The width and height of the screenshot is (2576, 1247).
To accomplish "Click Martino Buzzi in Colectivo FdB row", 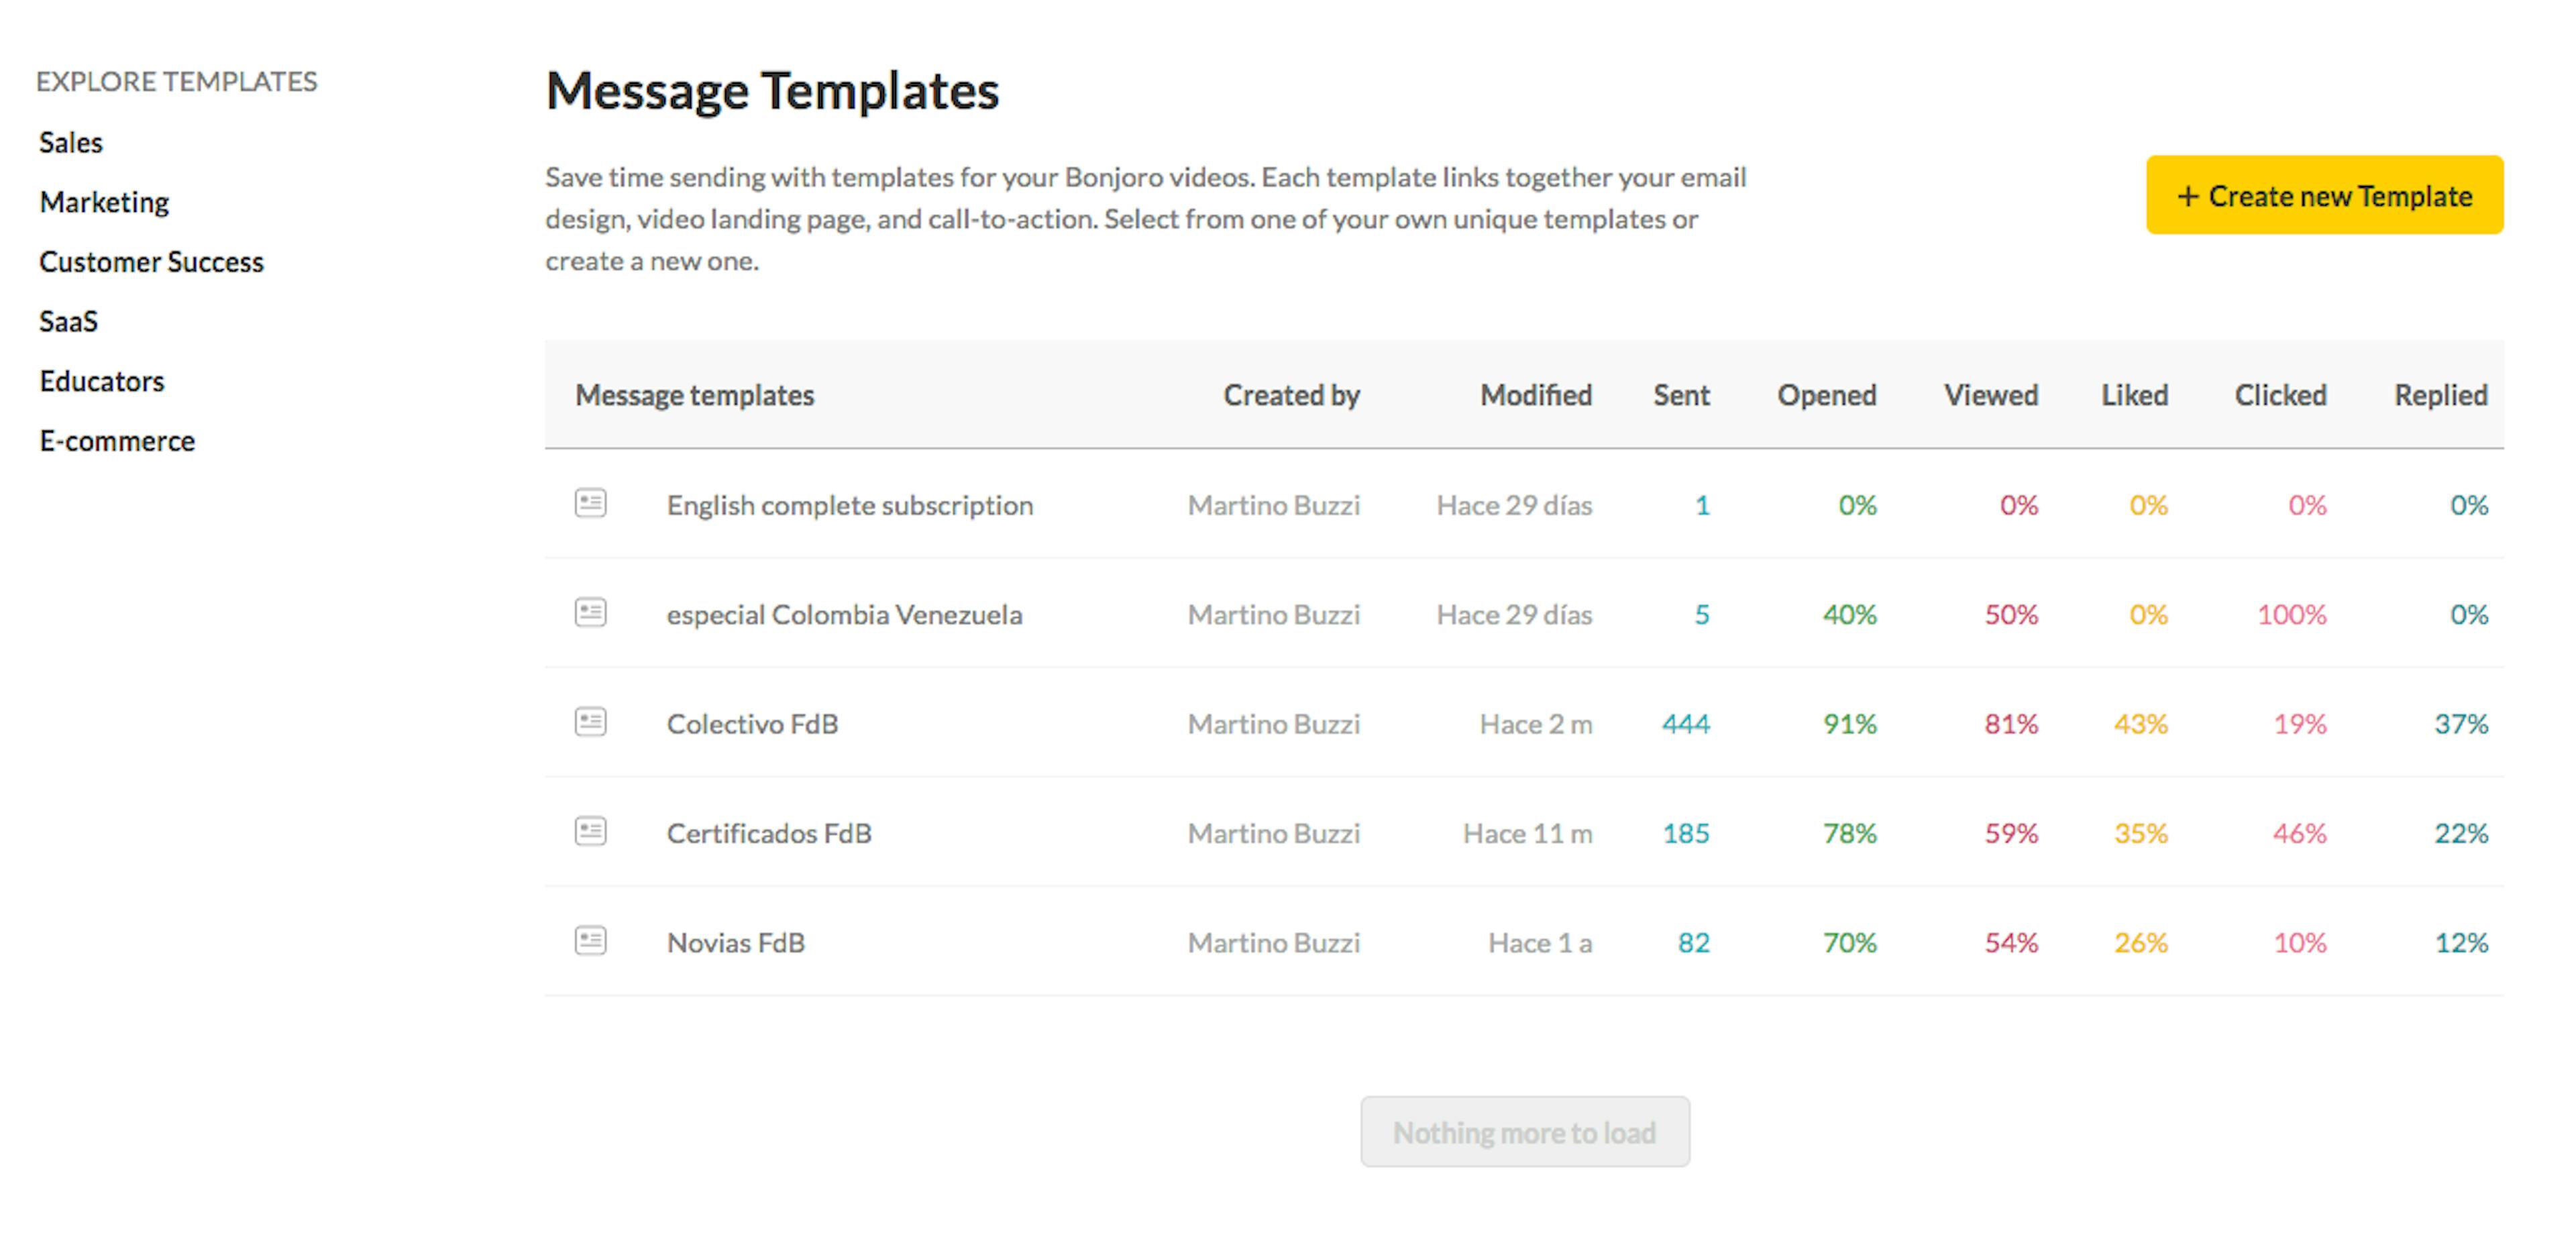I will [1273, 724].
